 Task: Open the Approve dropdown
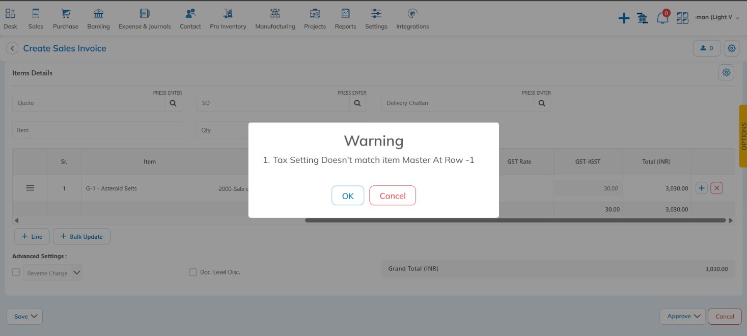[682, 316]
